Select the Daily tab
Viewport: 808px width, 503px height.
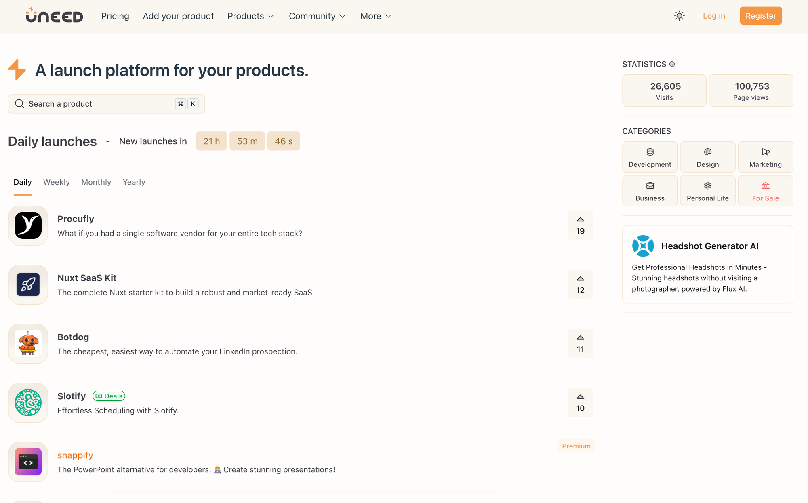click(23, 182)
